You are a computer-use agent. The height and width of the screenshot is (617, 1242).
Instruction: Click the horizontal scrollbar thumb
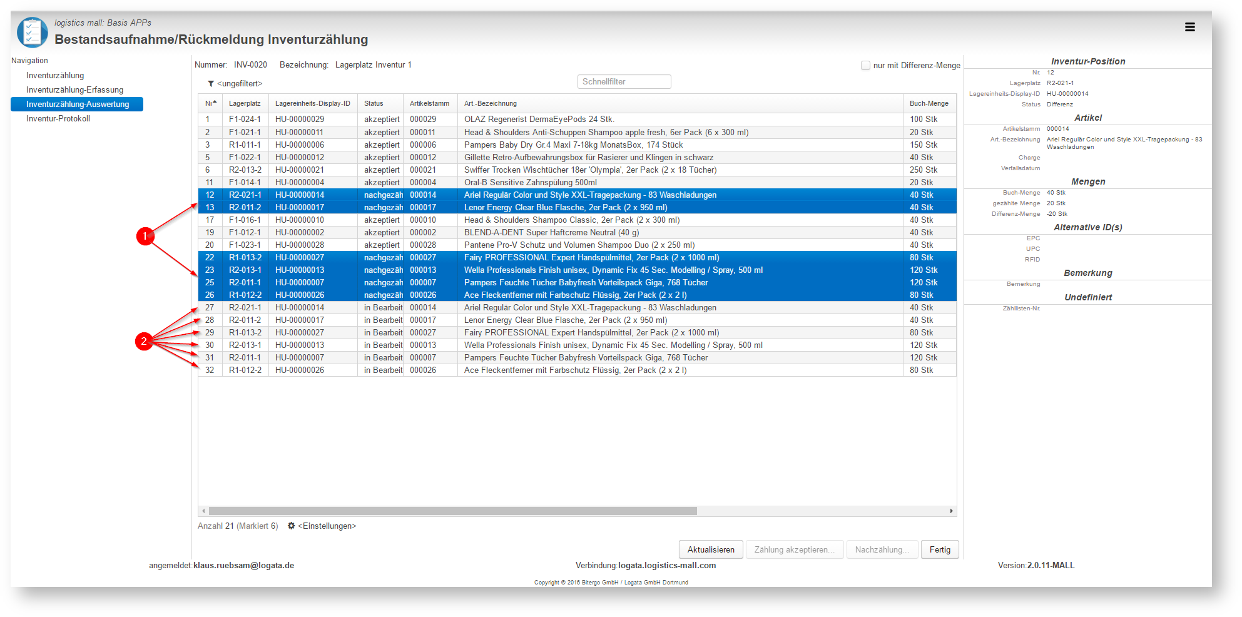point(453,511)
